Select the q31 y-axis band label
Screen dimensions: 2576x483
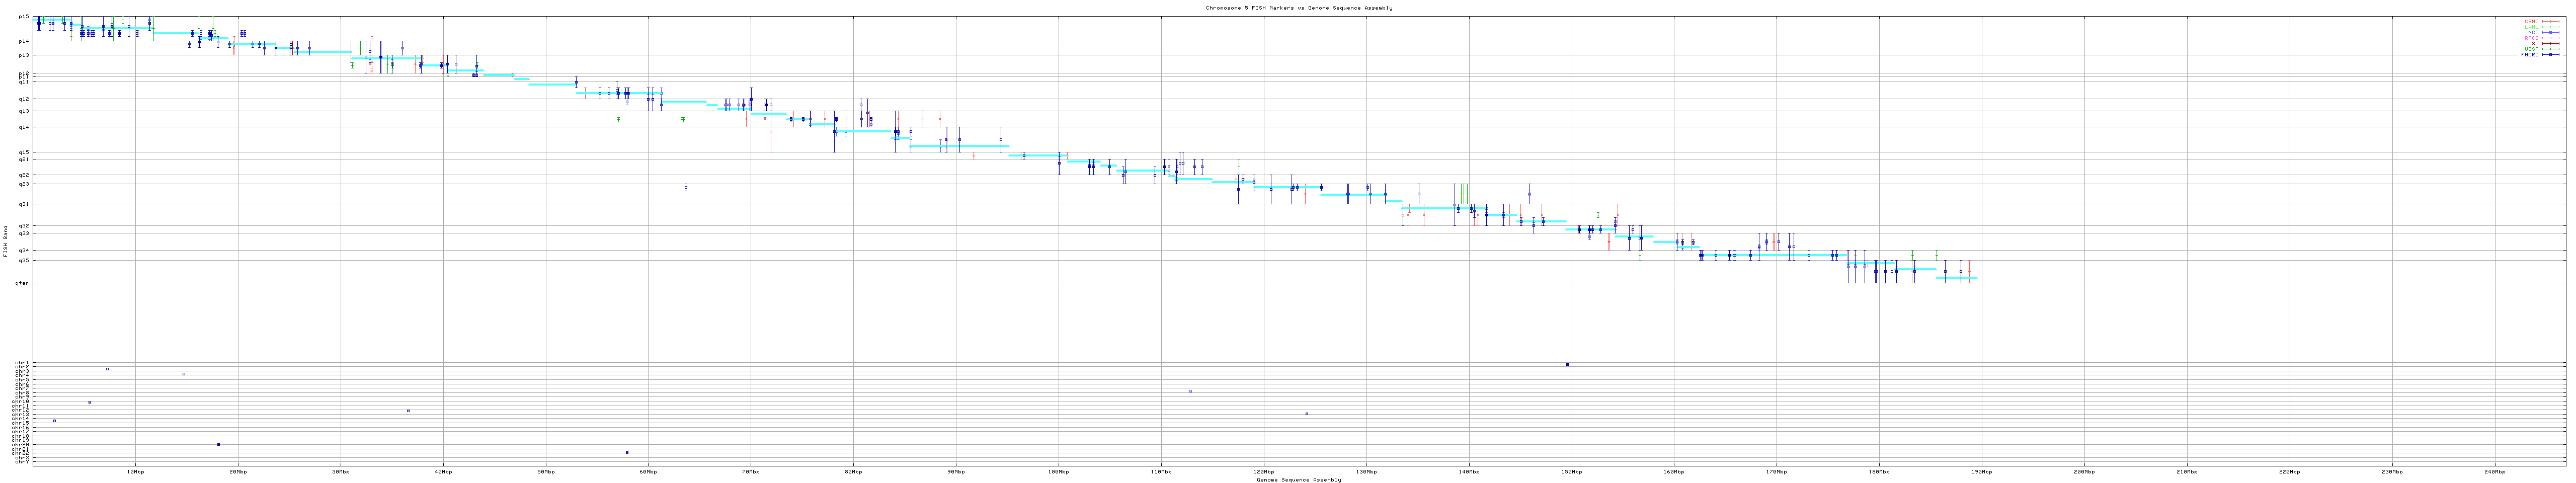[23, 204]
